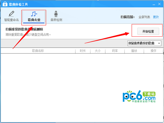
Task: Click the dropdown arrow beside 保留音质最好的歌曲
Action: point(159,43)
